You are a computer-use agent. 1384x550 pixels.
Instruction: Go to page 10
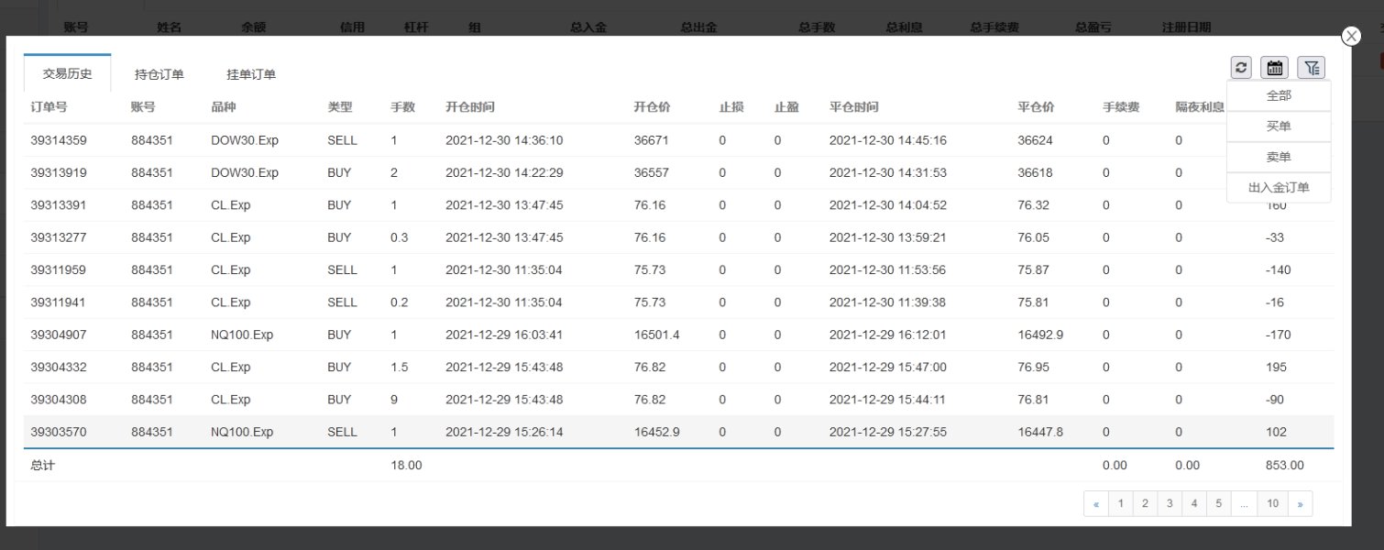1273,503
